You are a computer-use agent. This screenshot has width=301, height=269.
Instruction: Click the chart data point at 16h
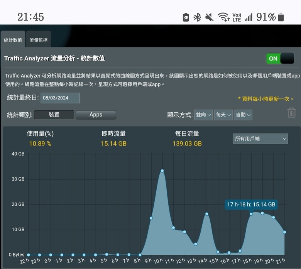coord(229,253)
